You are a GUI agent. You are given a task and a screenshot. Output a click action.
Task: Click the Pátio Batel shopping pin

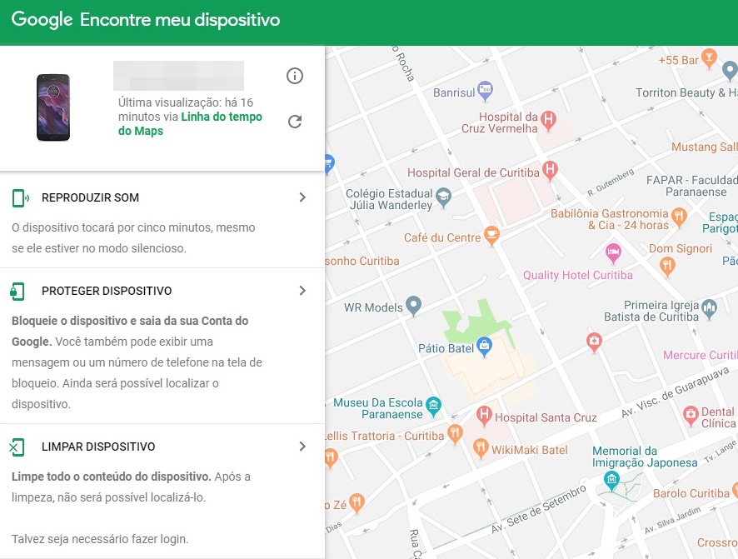pyautogui.click(x=484, y=347)
